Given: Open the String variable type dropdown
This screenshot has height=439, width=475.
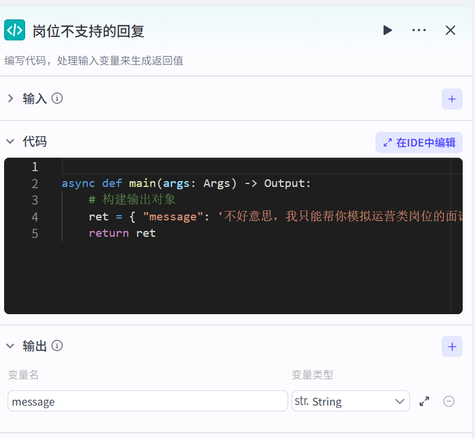Looking at the screenshot, I should [350, 401].
